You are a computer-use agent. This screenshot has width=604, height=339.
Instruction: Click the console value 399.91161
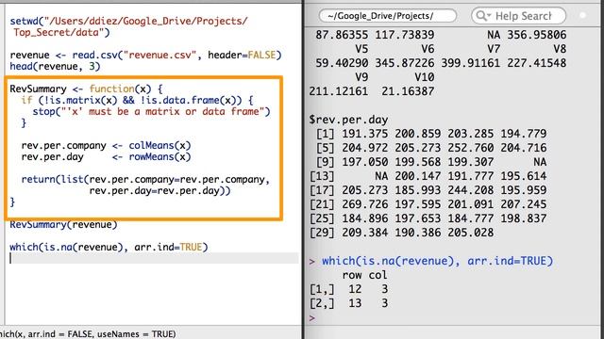[470, 63]
